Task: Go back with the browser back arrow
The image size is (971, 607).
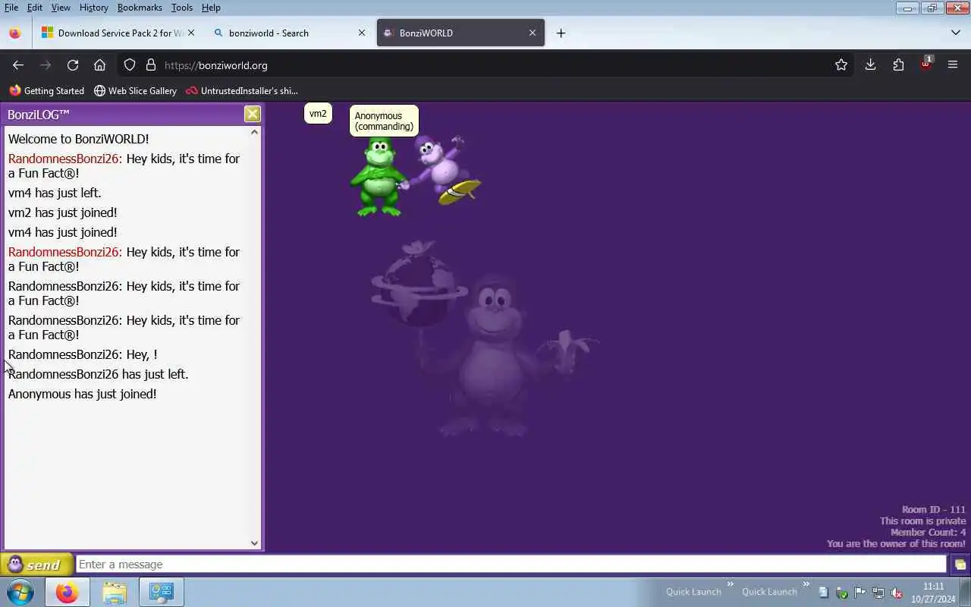Action: pos(18,65)
